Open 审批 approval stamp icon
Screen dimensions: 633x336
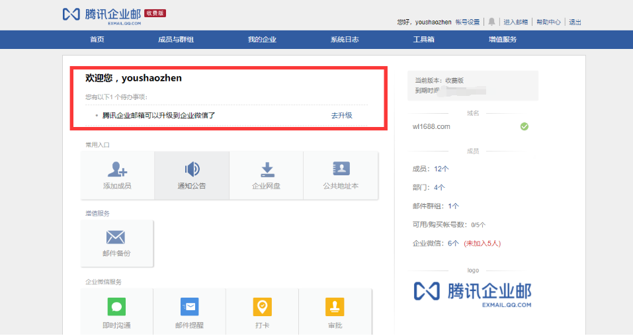coord(335,307)
